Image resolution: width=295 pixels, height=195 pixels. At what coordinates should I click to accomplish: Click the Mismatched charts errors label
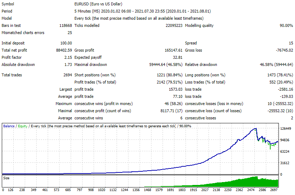pyautogui.click(x=23, y=33)
